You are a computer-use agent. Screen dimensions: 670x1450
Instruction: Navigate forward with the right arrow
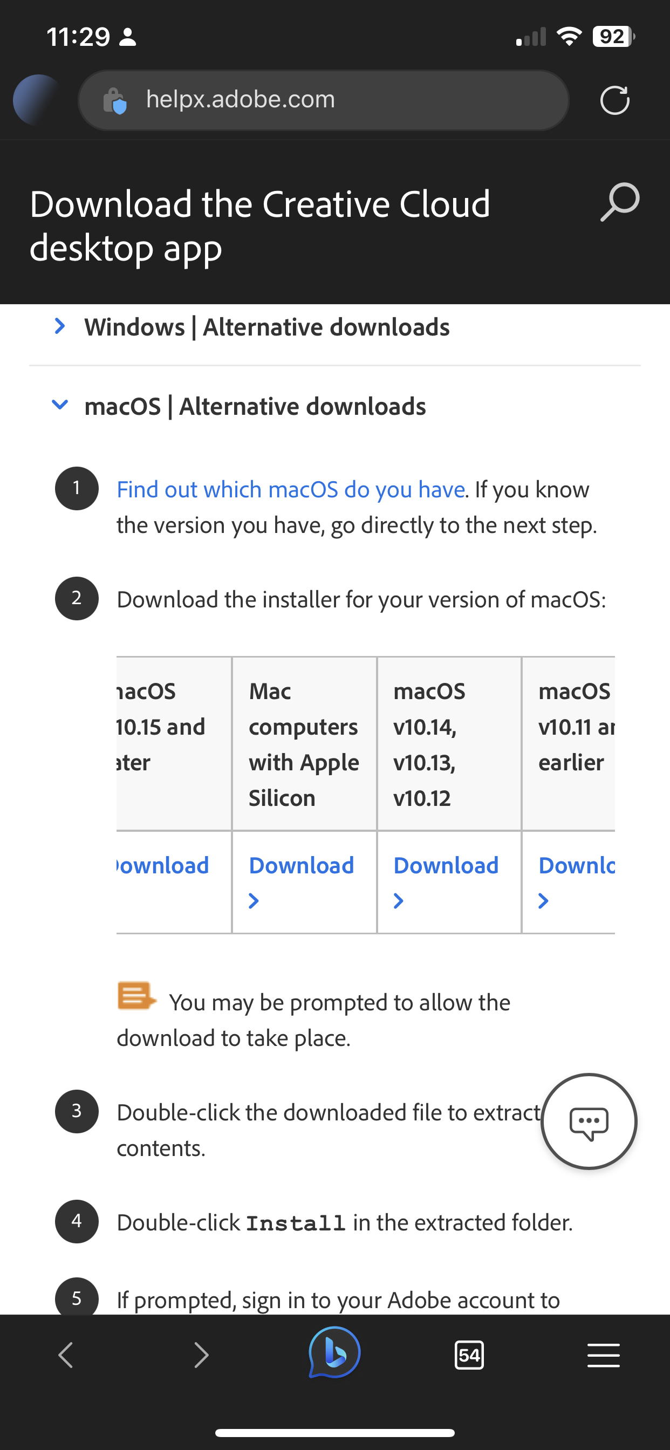201,1355
